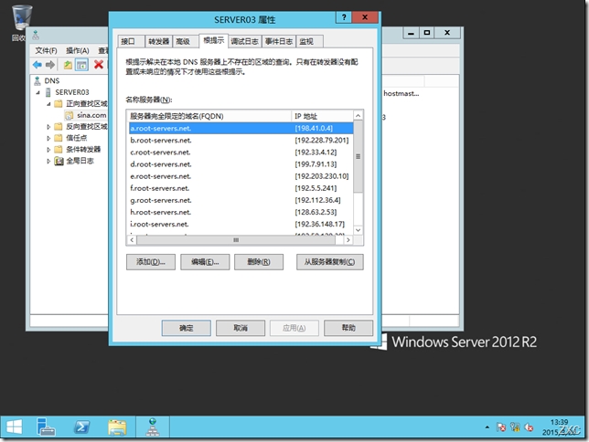
Task: Expand the 信任点 tree node
Action: (x=48, y=138)
